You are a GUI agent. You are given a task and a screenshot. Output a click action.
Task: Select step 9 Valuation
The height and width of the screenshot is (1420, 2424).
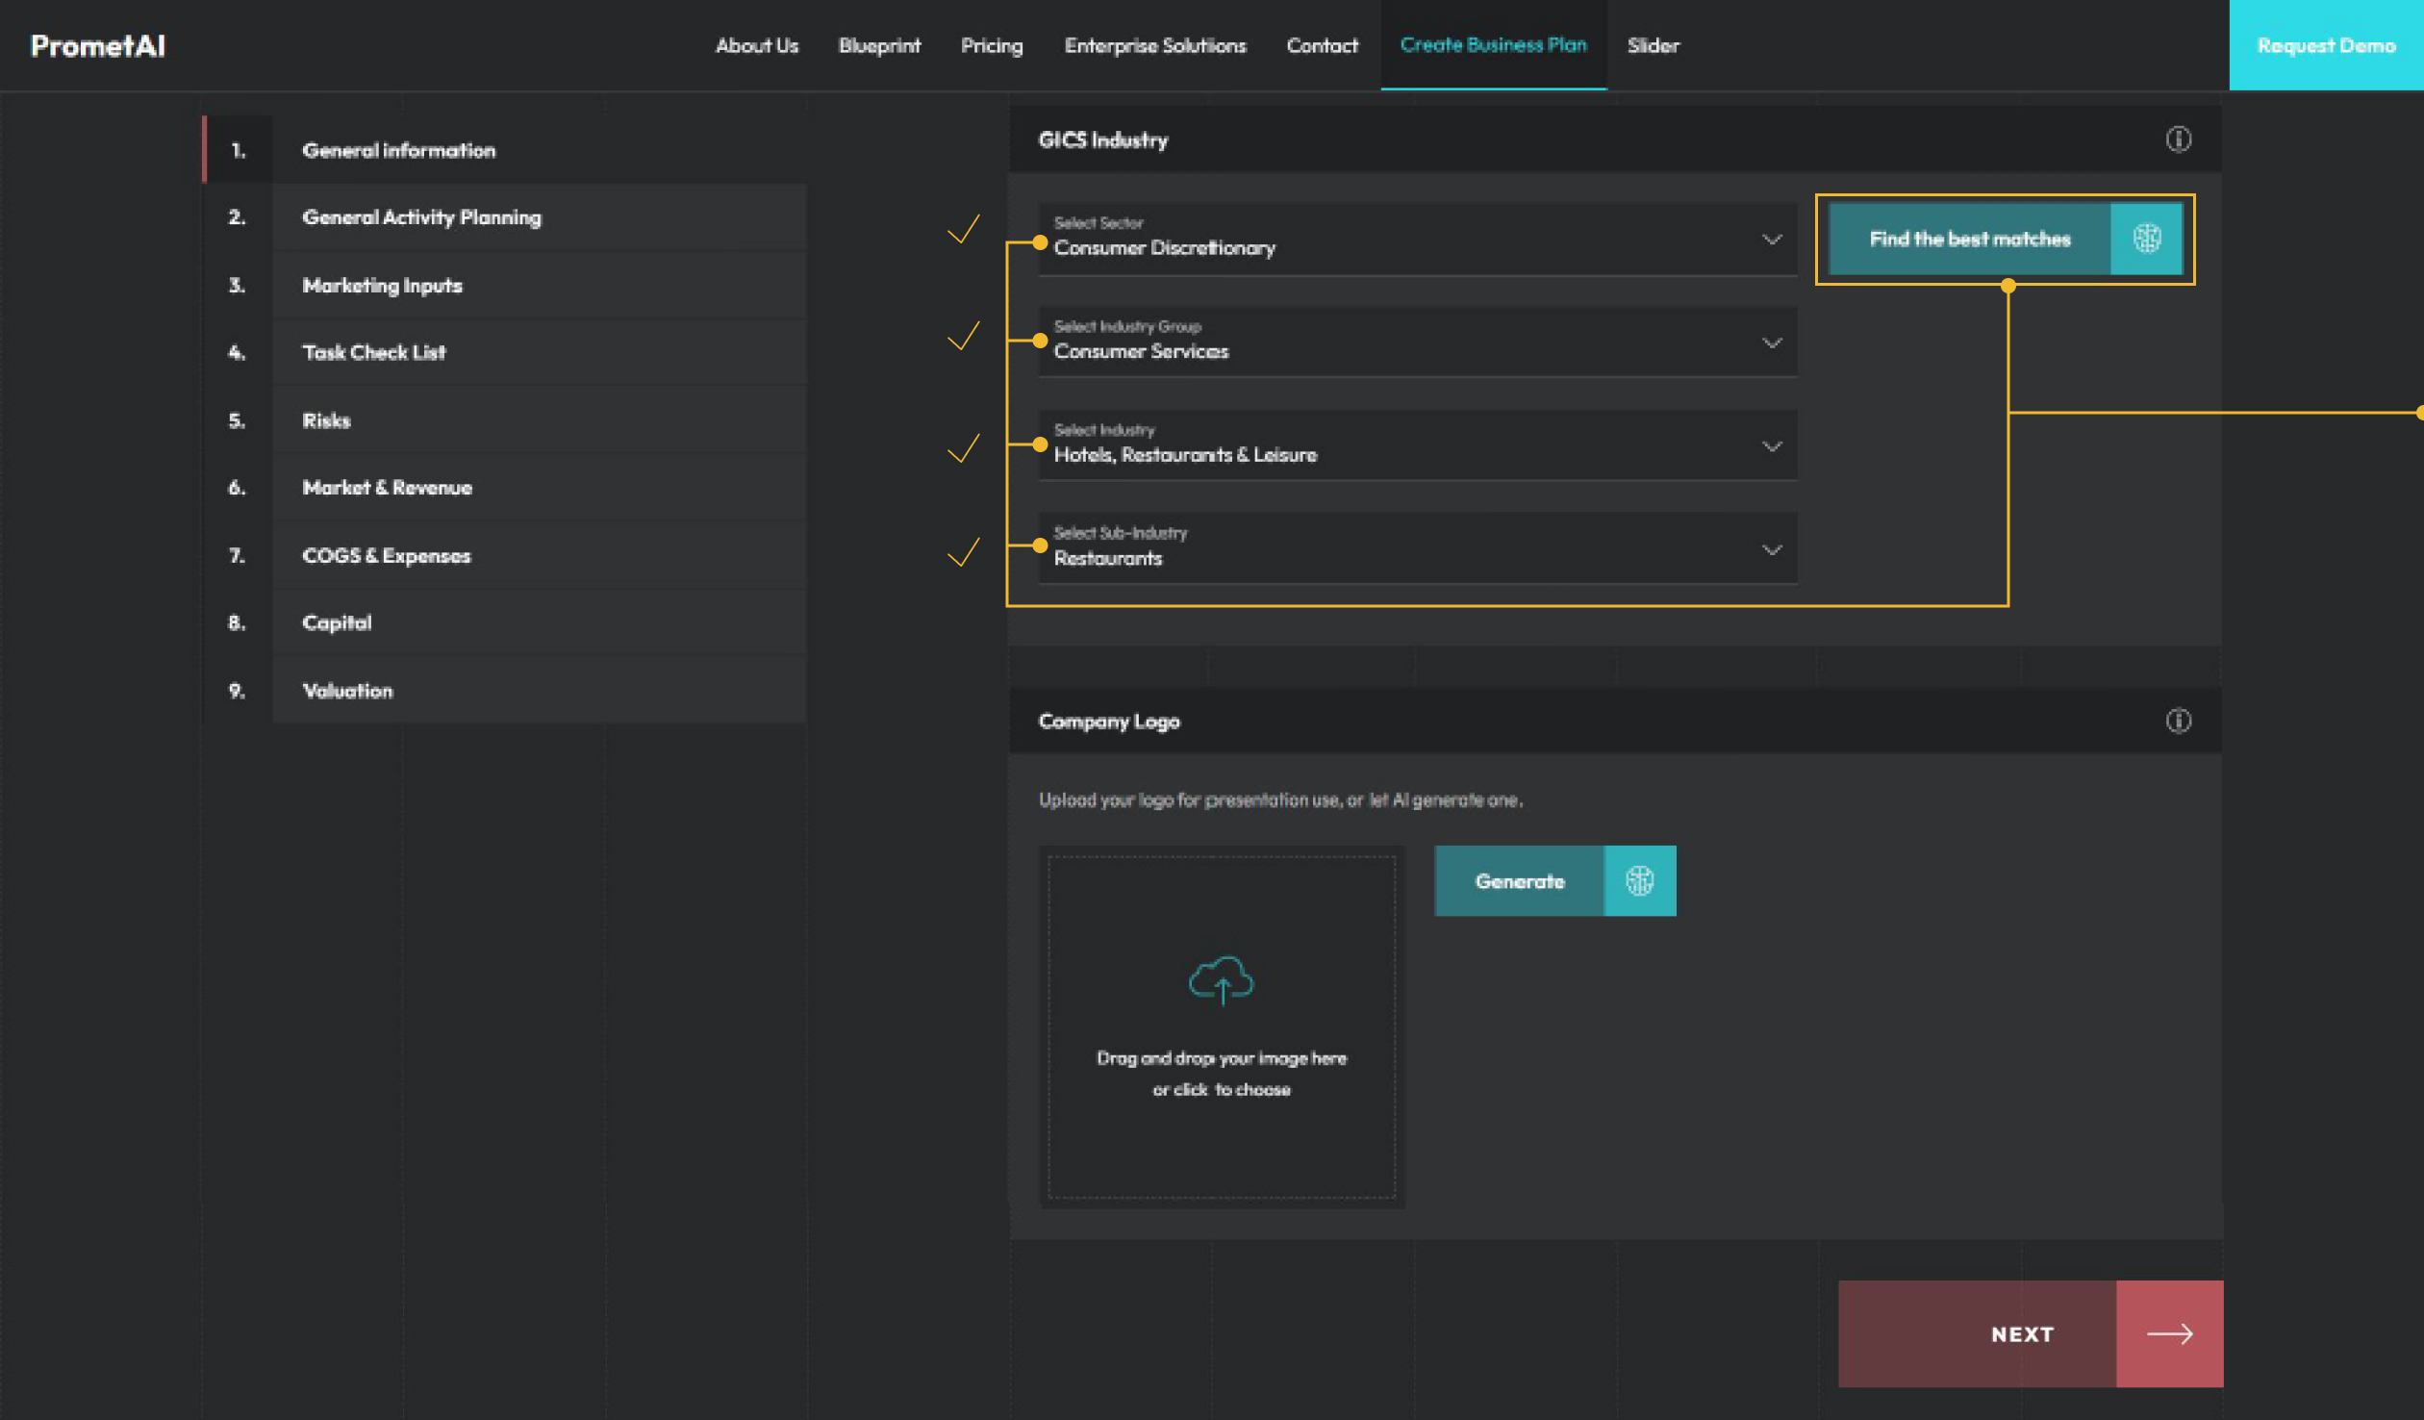504,690
